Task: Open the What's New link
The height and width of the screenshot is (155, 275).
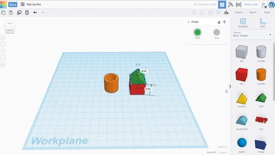Action: click(x=251, y=5)
